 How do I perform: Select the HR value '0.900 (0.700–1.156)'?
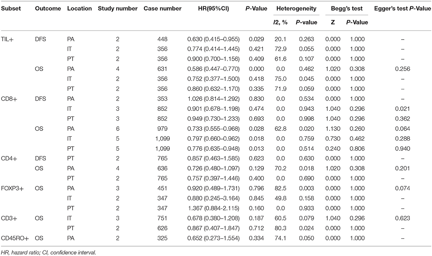coord(214,59)
